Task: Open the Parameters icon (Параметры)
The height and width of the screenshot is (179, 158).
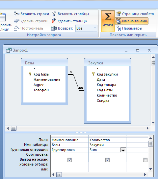Action: click(x=118, y=28)
